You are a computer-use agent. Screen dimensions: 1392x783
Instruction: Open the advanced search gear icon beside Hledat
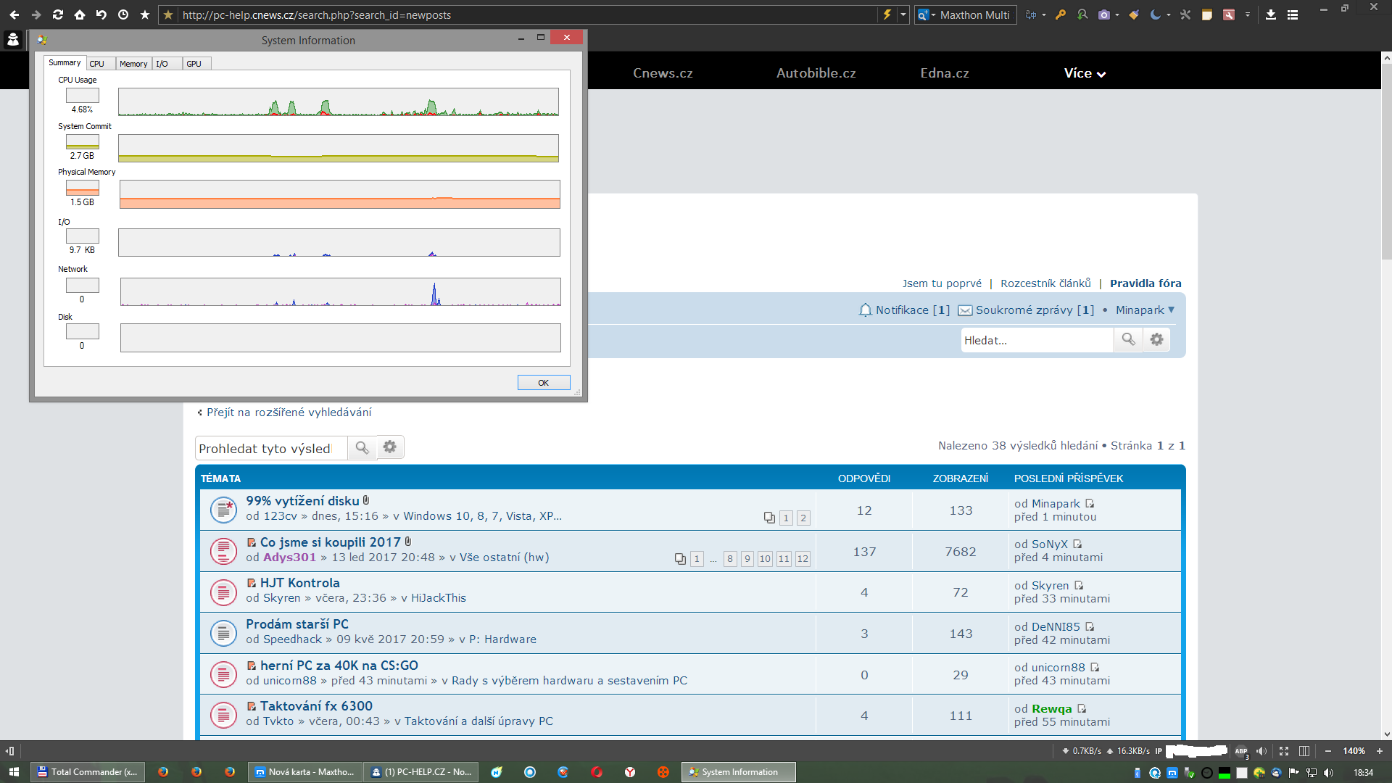click(1157, 339)
